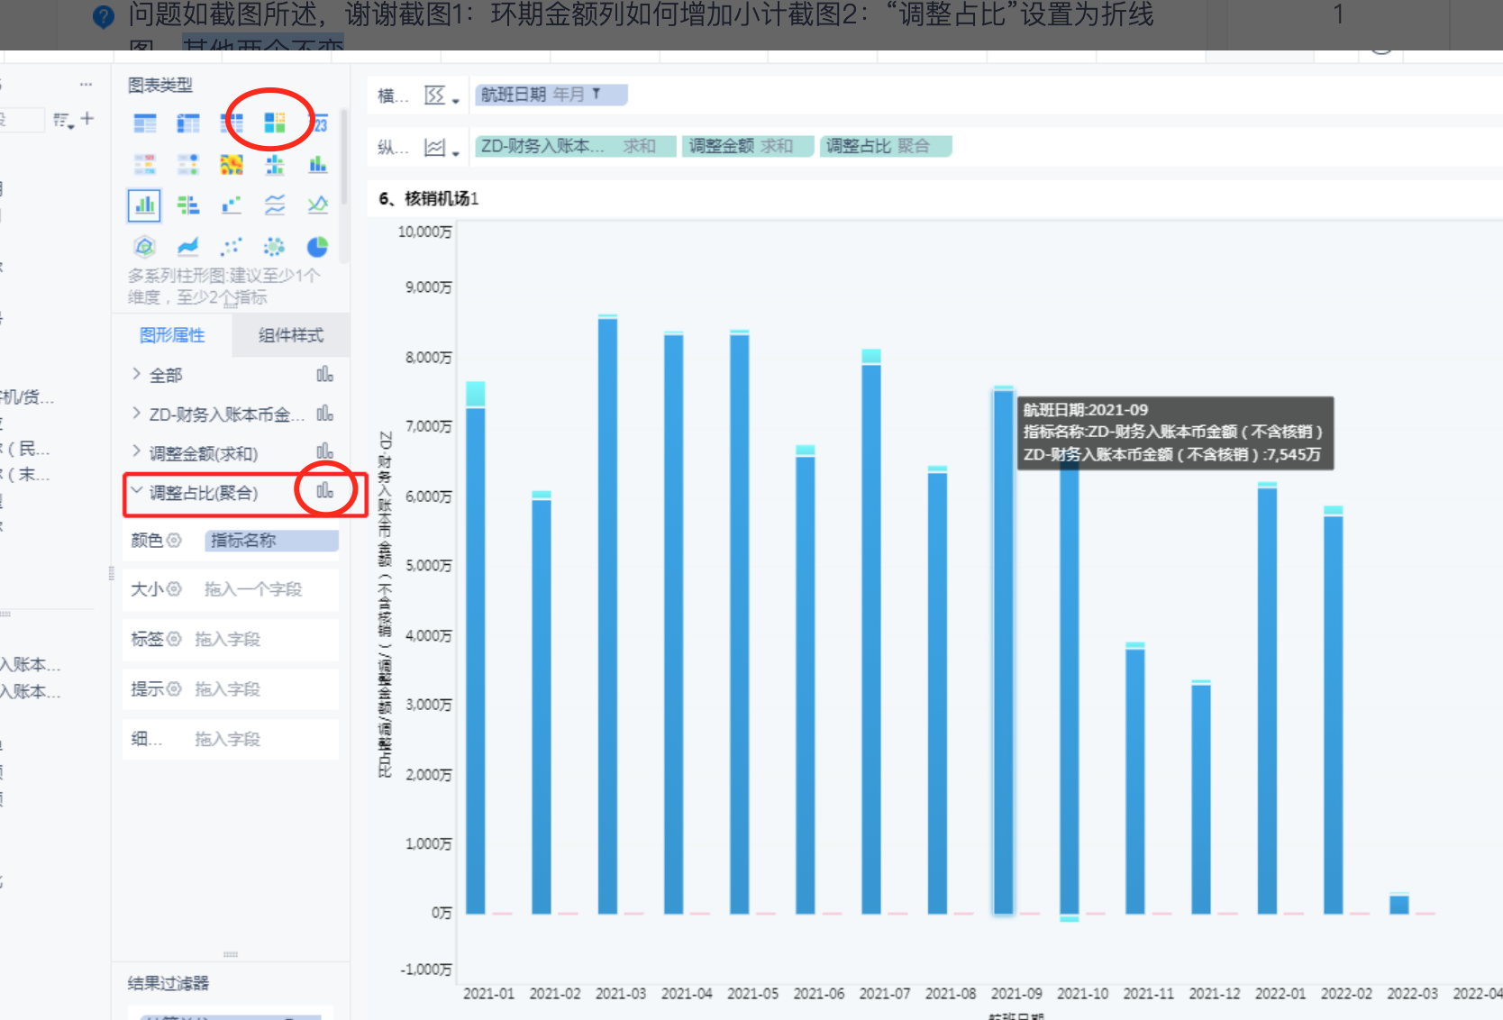
Task: Select the grouped table chart type icon
Action: 145,123
